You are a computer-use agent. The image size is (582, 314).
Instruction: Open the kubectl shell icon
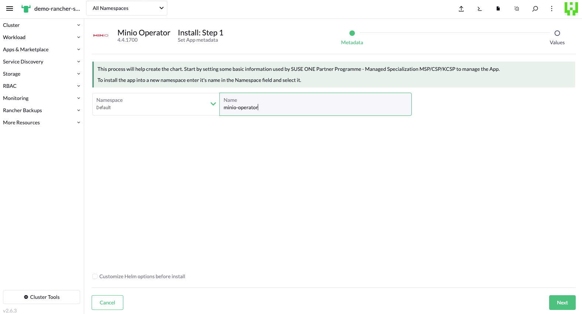[480, 9]
